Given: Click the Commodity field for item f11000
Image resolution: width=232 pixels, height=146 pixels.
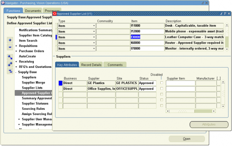Looking at the screenshot, I should [x=113, y=26].
